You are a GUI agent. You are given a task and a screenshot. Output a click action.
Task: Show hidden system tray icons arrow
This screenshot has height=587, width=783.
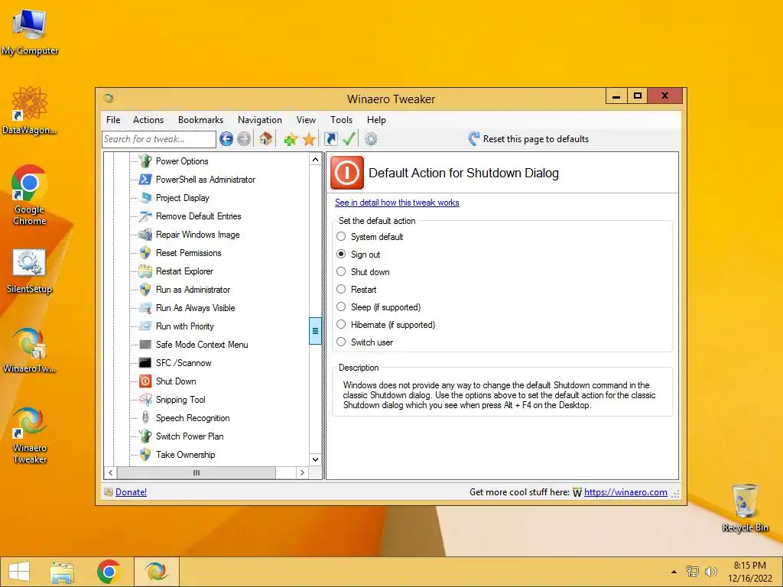click(x=674, y=572)
